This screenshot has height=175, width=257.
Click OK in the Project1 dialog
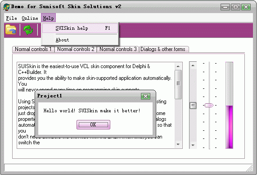[93, 124]
